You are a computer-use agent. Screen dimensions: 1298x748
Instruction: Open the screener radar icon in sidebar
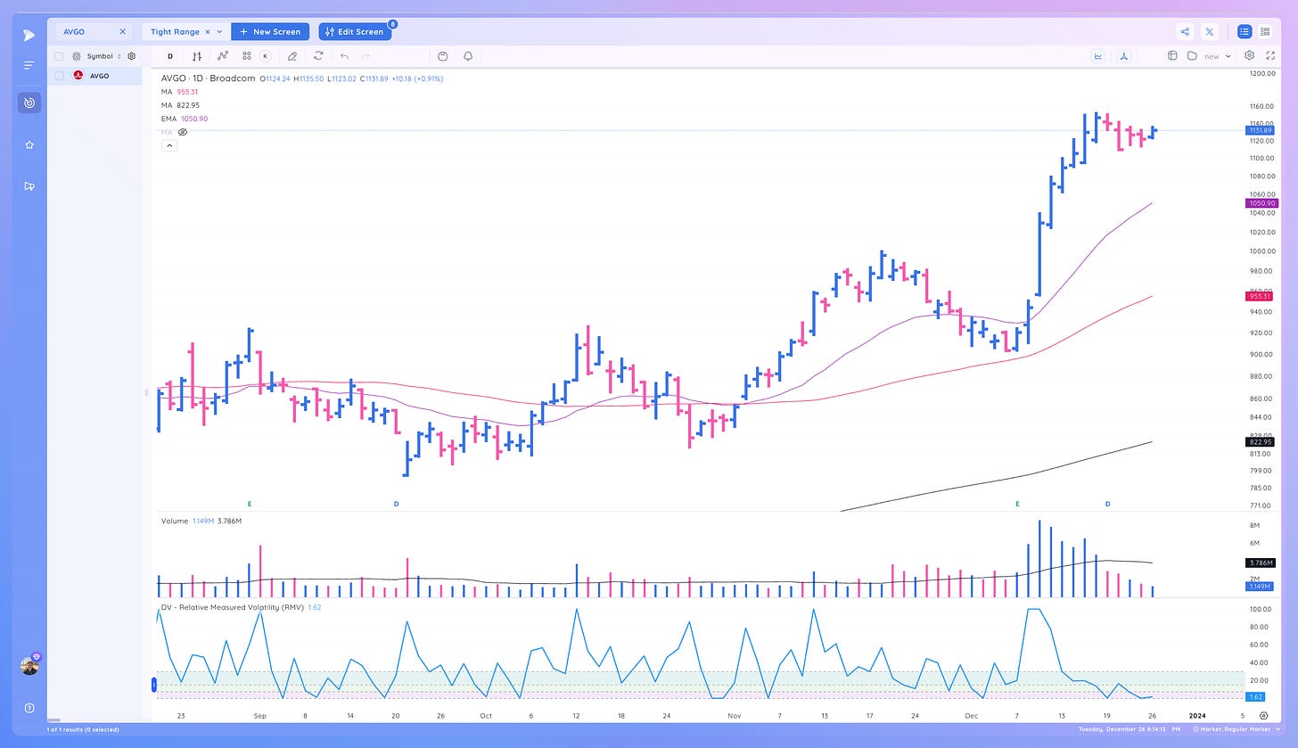pyautogui.click(x=29, y=103)
